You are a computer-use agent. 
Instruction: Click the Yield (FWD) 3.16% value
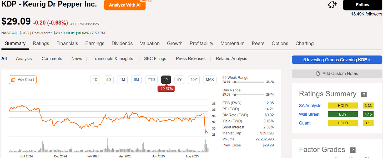tap(268, 121)
